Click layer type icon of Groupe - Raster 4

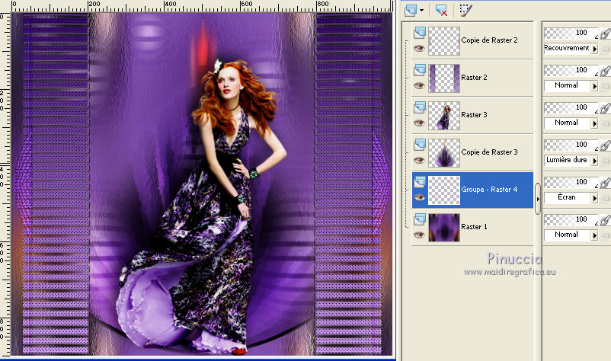pyautogui.click(x=419, y=182)
